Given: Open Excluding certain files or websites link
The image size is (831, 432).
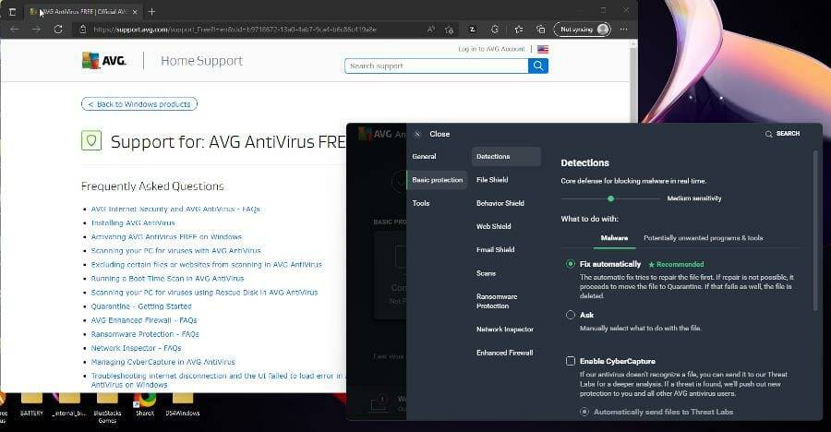Looking at the screenshot, I should (x=206, y=264).
